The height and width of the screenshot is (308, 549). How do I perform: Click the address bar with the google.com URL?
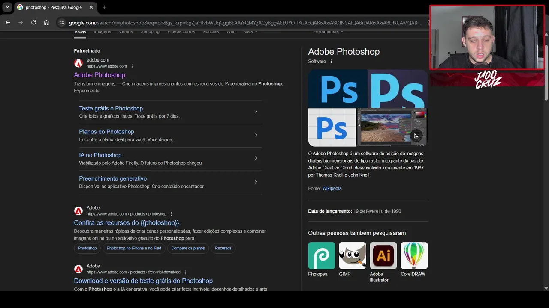(245, 23)
